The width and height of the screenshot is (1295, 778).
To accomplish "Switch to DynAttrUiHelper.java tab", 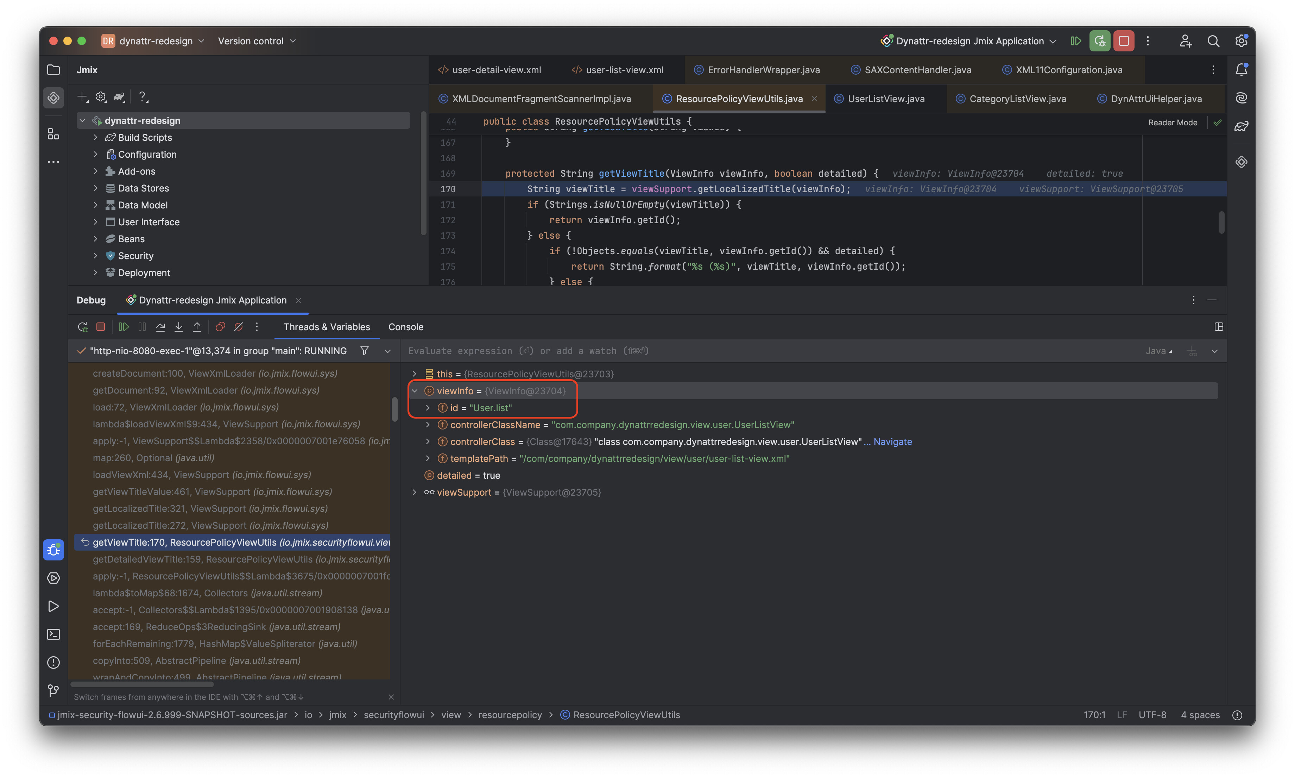I will coord(1150,99).
